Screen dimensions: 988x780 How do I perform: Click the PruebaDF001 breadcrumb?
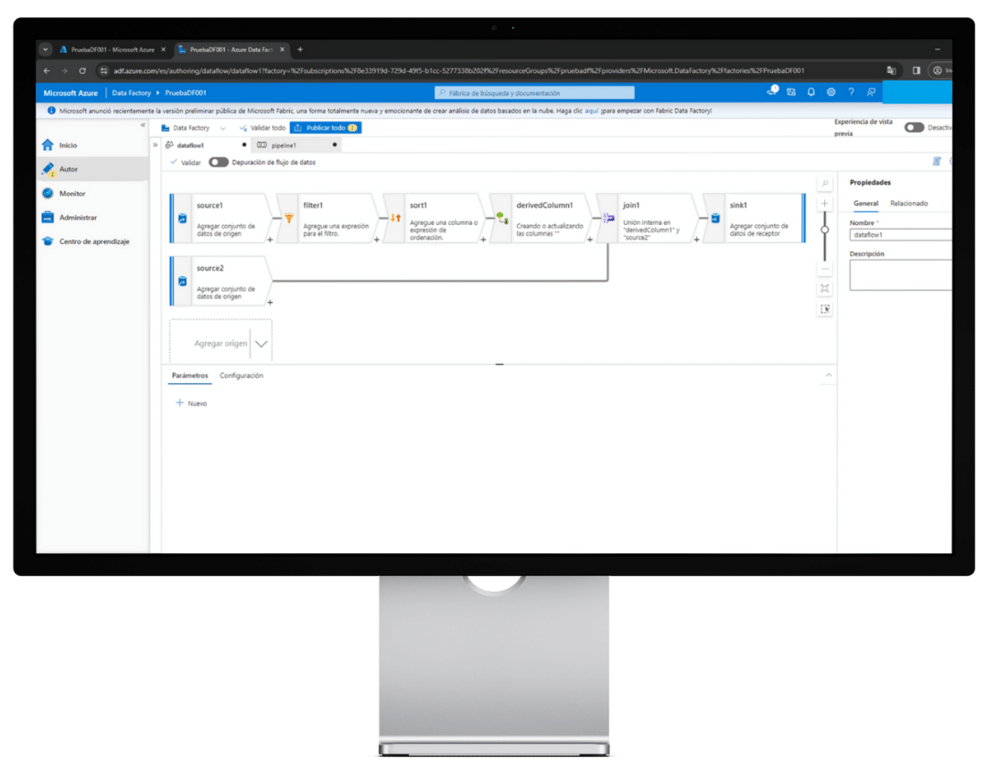coord(186,92)
